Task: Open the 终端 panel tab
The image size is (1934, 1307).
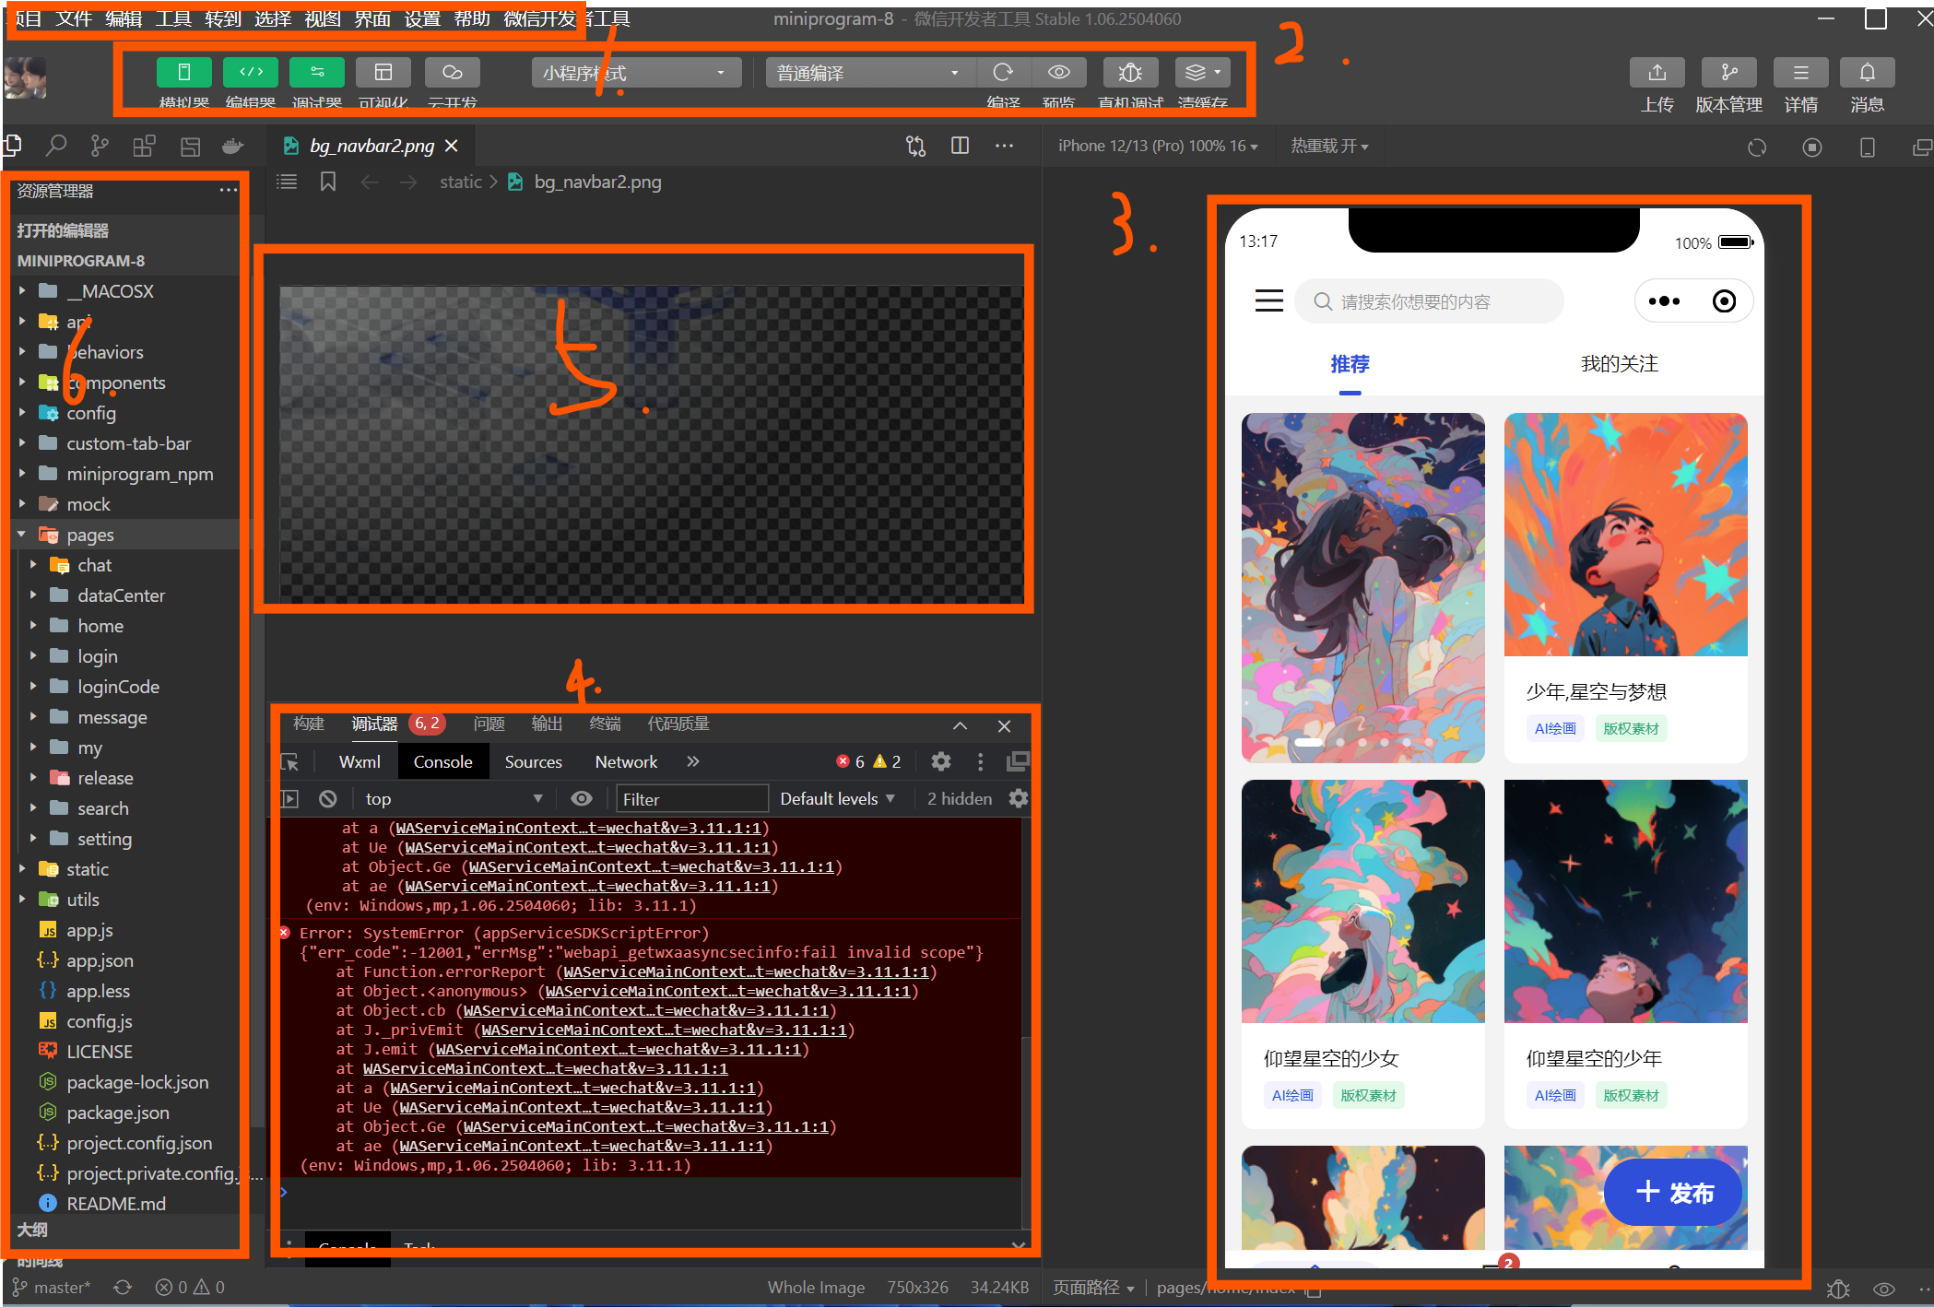Action: tap(605, 724)
